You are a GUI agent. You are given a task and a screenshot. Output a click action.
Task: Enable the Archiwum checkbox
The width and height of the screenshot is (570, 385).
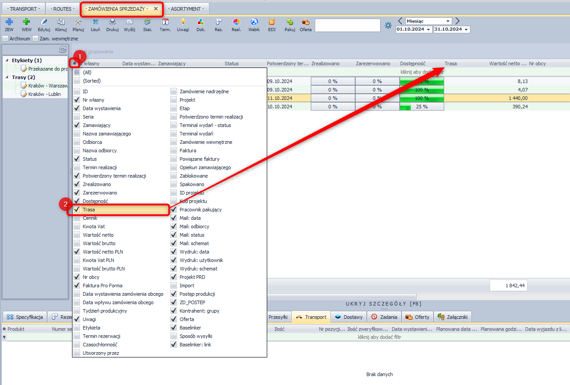tap(5, 39)
